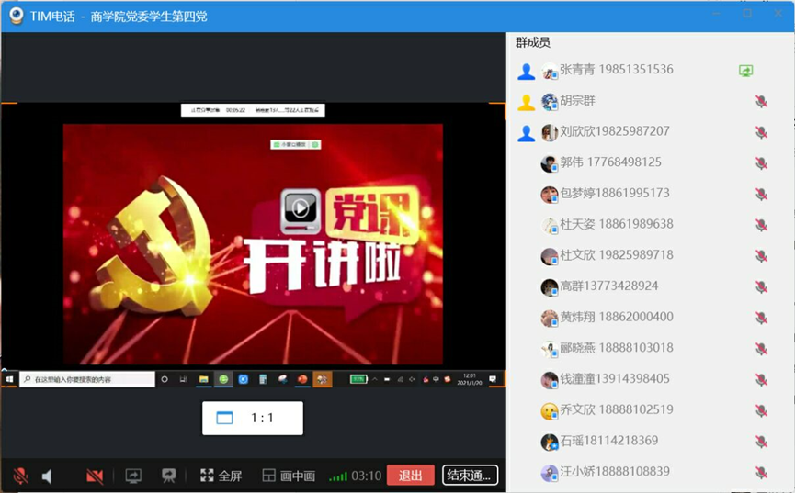Toggle the muted mic icon for 郦晓燕
The image size is (795, 493).
761,349
